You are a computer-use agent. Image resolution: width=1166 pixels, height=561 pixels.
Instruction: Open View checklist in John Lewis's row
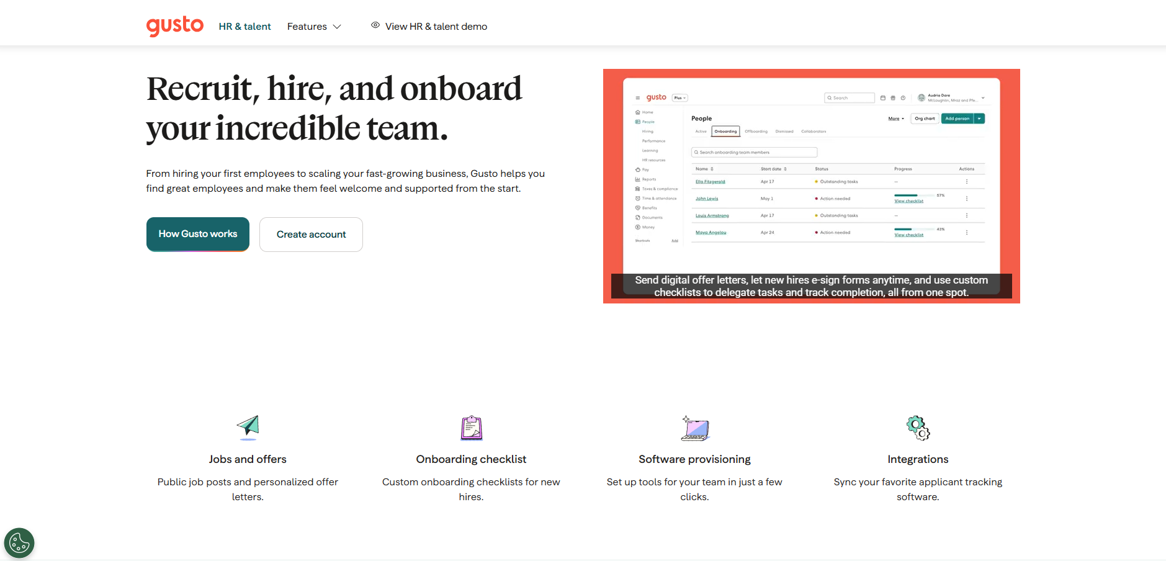click(x=908, y=201)
